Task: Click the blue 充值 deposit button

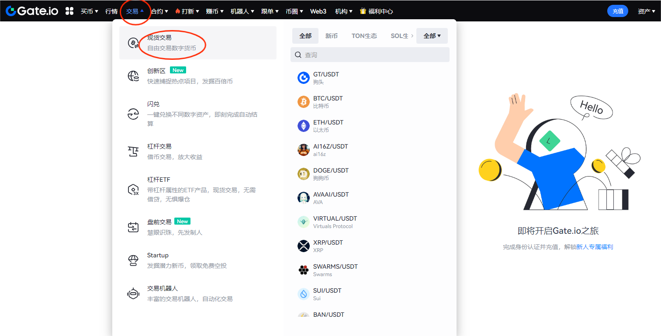Action: pyautogui.click(x=618, y=11)
